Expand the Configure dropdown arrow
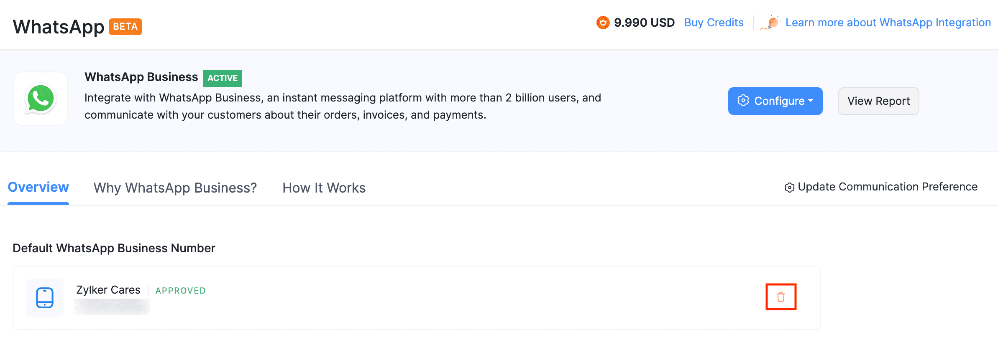Viewport: 998px width, 340px height. pyautogui.click(x=811, y=101)
